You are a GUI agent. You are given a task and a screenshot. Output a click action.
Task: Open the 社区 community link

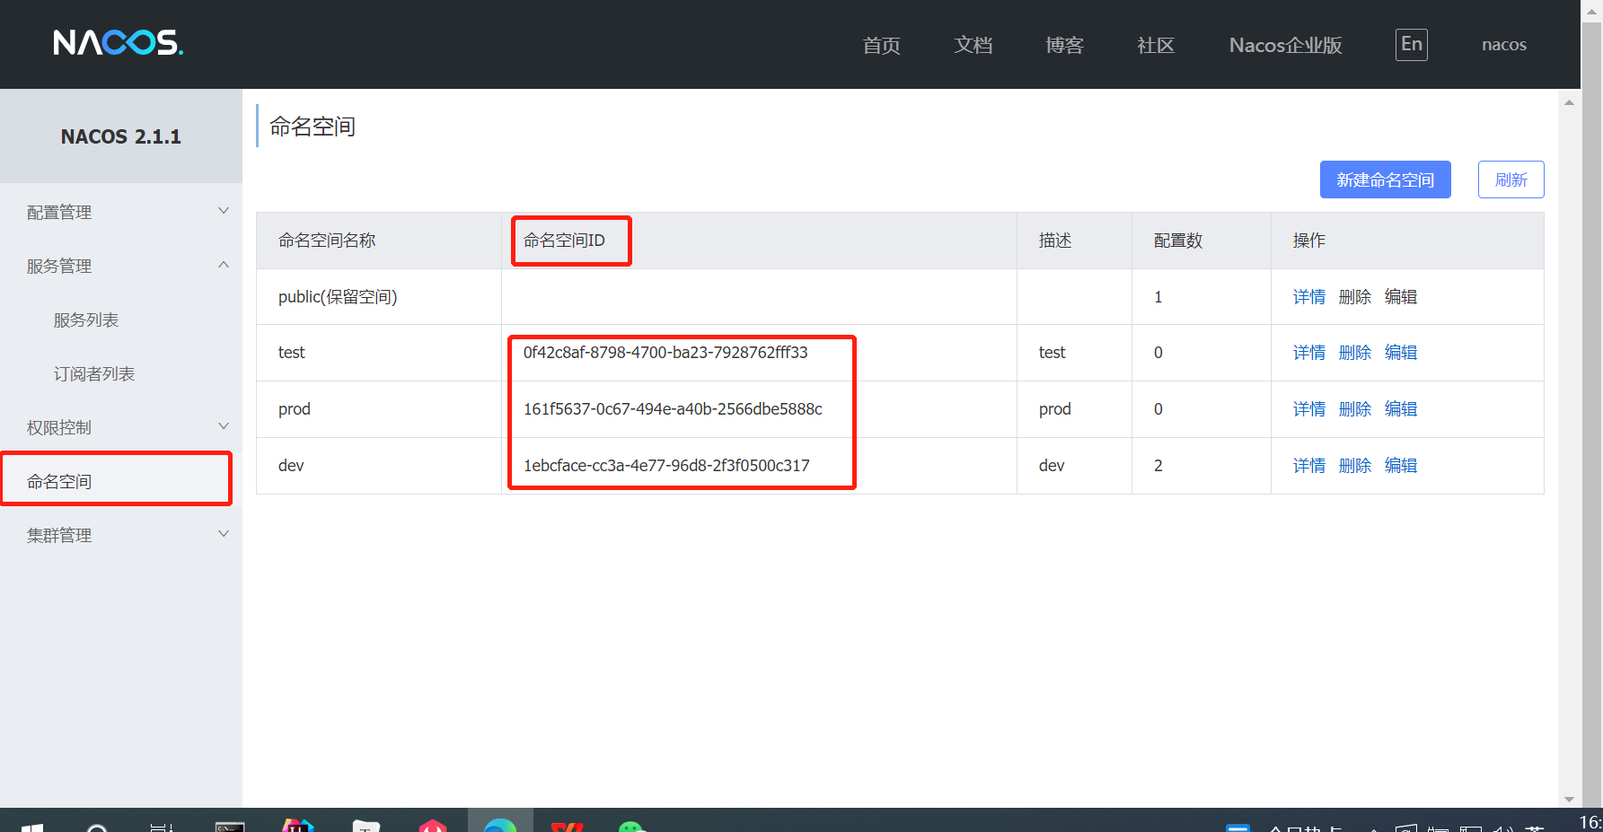coord(1156,45)
